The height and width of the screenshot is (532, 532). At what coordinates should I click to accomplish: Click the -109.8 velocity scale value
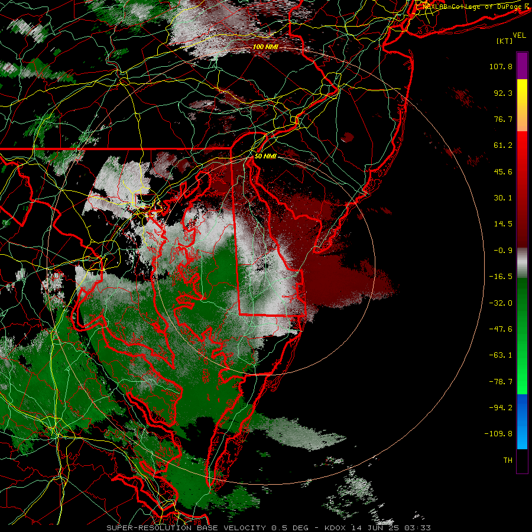tap(499, 434)
